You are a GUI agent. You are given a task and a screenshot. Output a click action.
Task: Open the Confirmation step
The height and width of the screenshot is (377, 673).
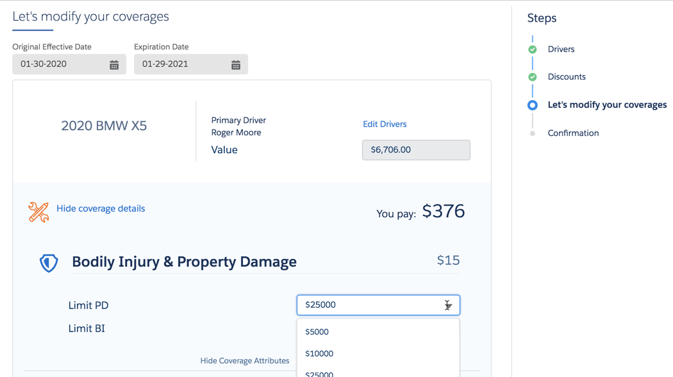pos(573,133)
